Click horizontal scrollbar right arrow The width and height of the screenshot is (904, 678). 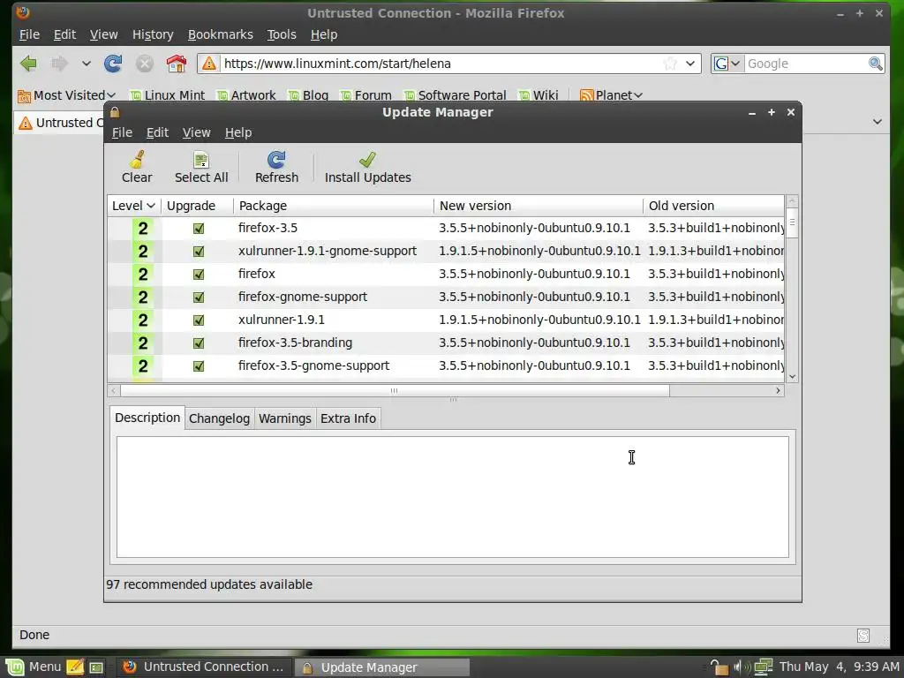(x=779, y=391)
